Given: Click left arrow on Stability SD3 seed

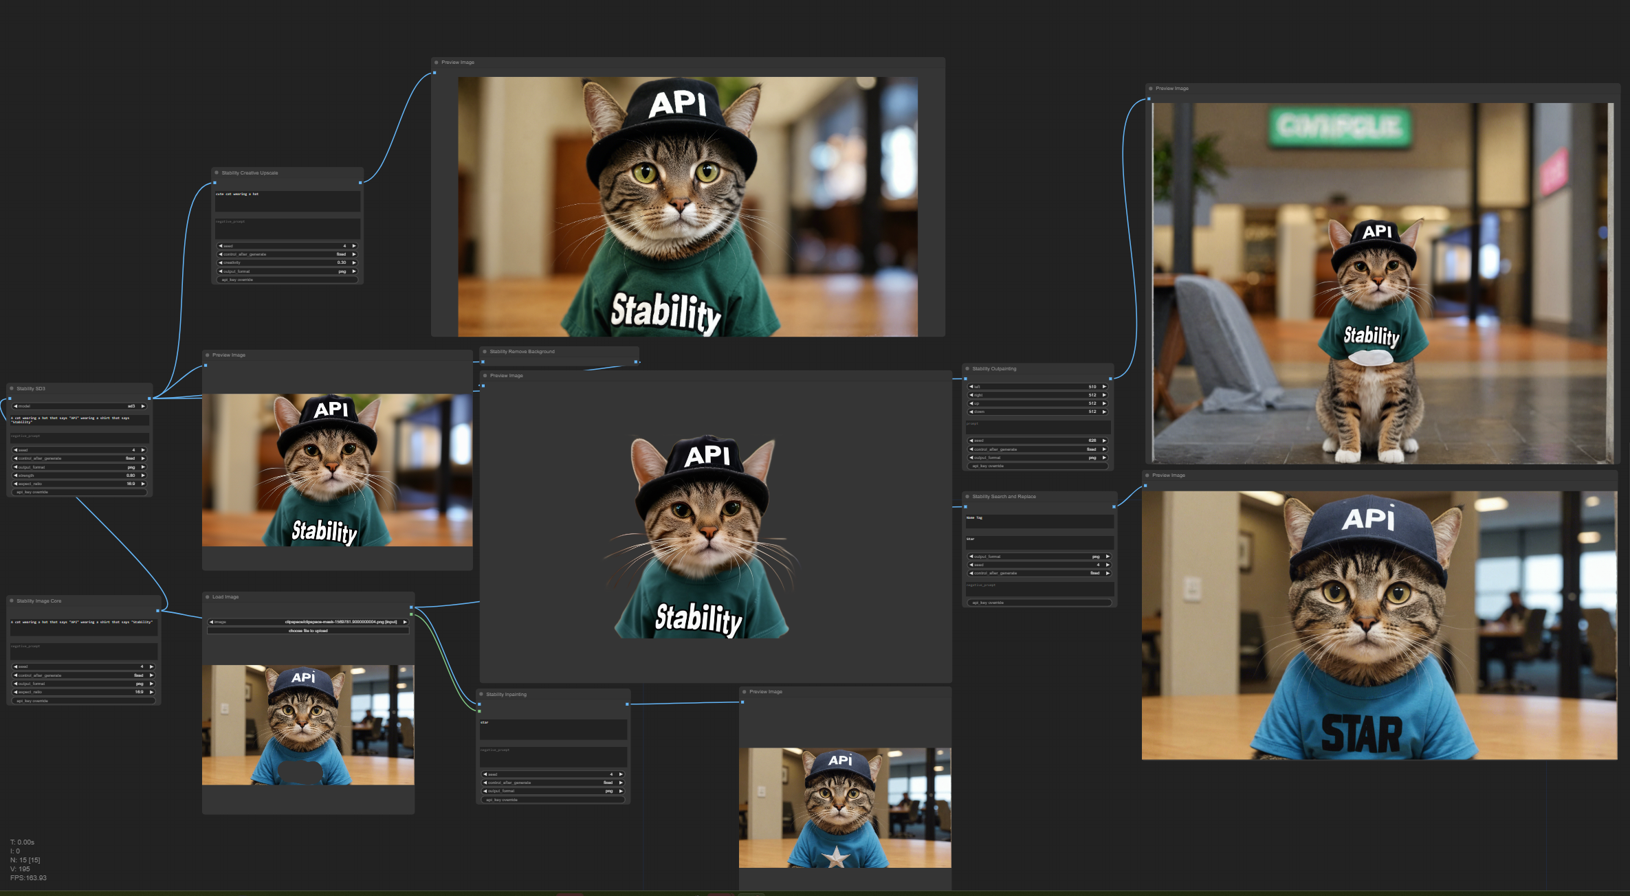Looking at the screenshot, I should click(15, 450).
